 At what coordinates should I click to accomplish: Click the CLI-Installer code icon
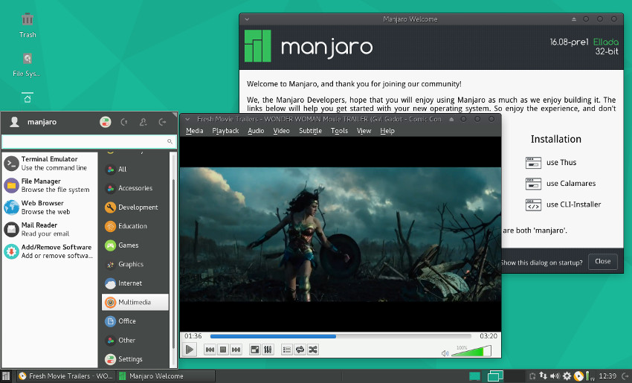coord(533,205)
